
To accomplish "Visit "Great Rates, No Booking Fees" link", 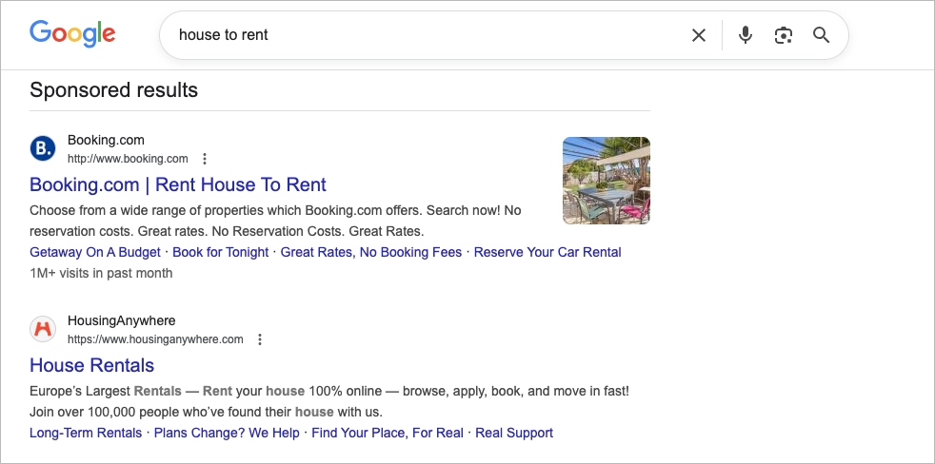I will point(370,252).
